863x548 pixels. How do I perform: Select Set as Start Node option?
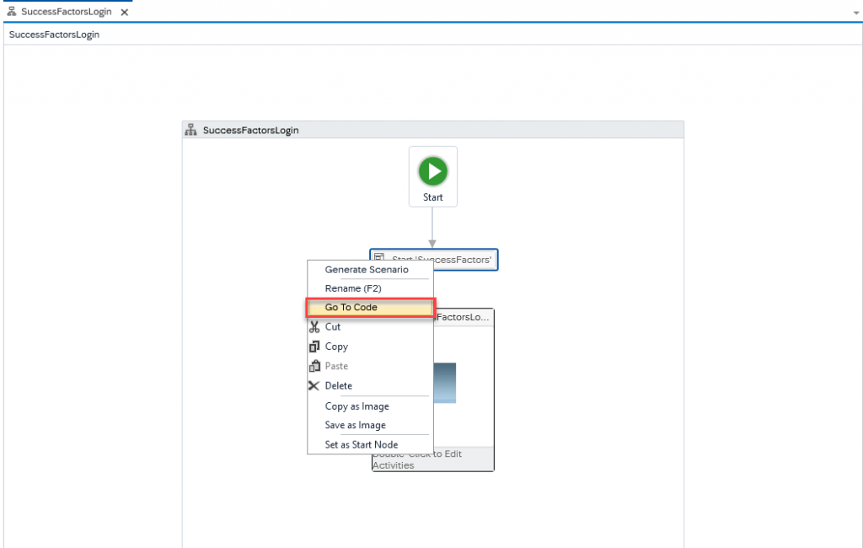click(371, 444)
